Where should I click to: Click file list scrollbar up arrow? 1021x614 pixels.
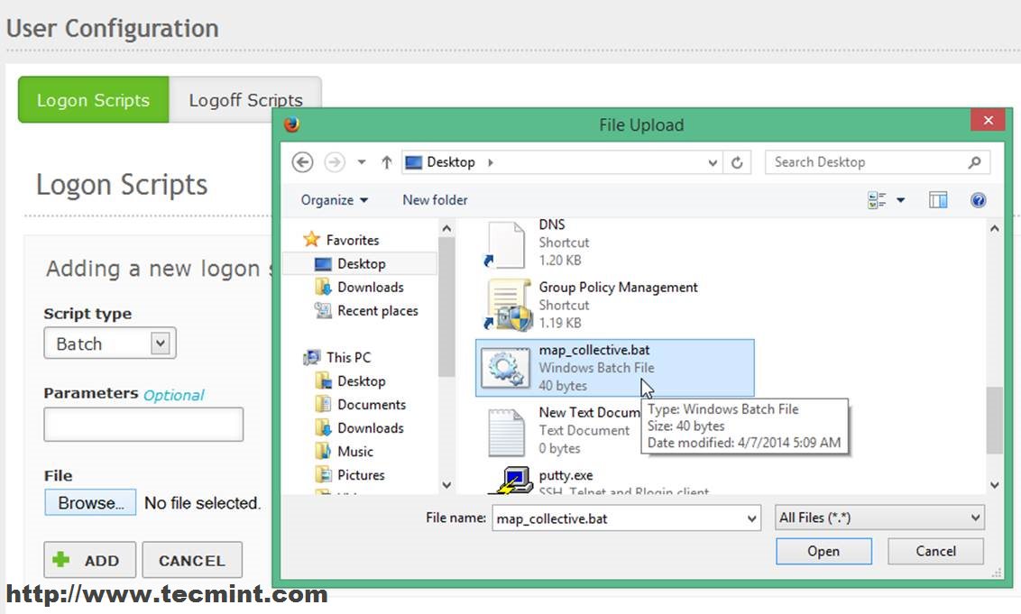click(994, 228)
